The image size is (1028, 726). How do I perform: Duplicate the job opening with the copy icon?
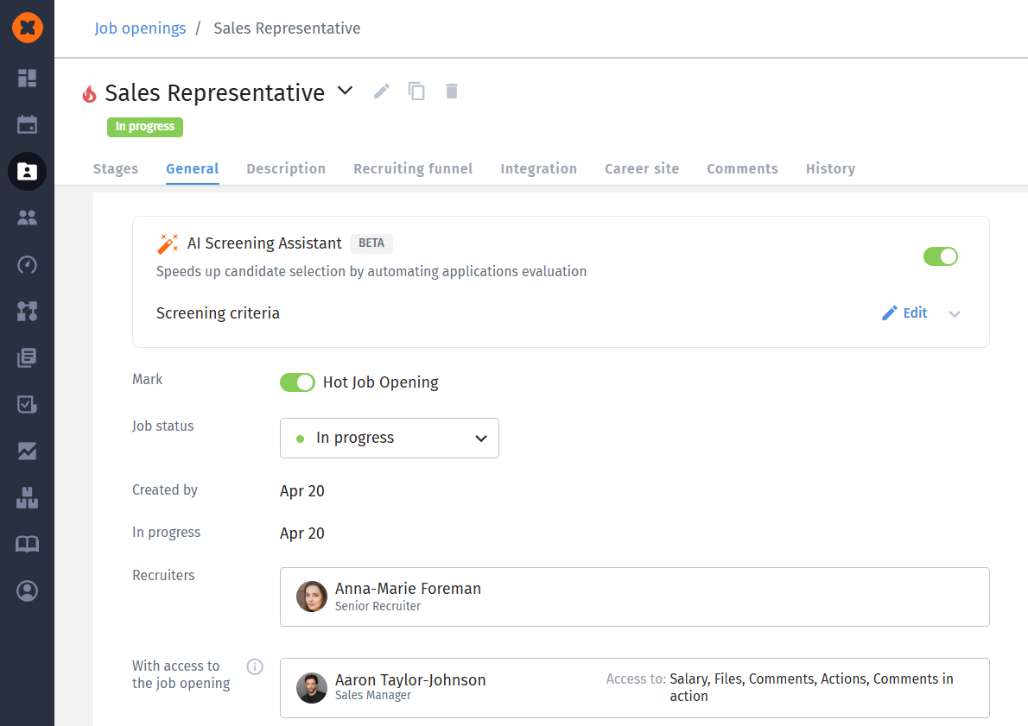pyautogui.click(x=416, y=91)
